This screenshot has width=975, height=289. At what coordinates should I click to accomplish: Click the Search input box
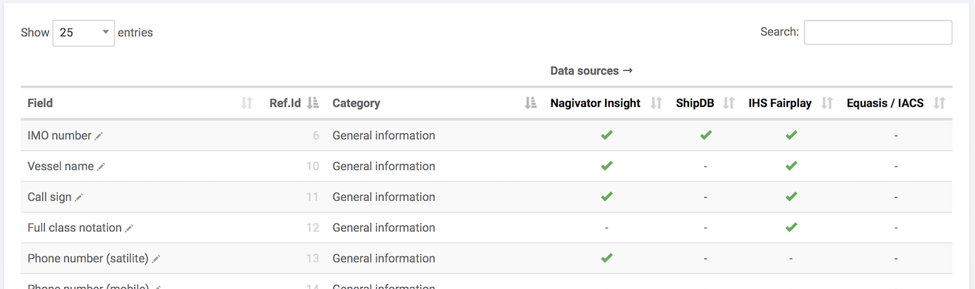pos(877,32)
